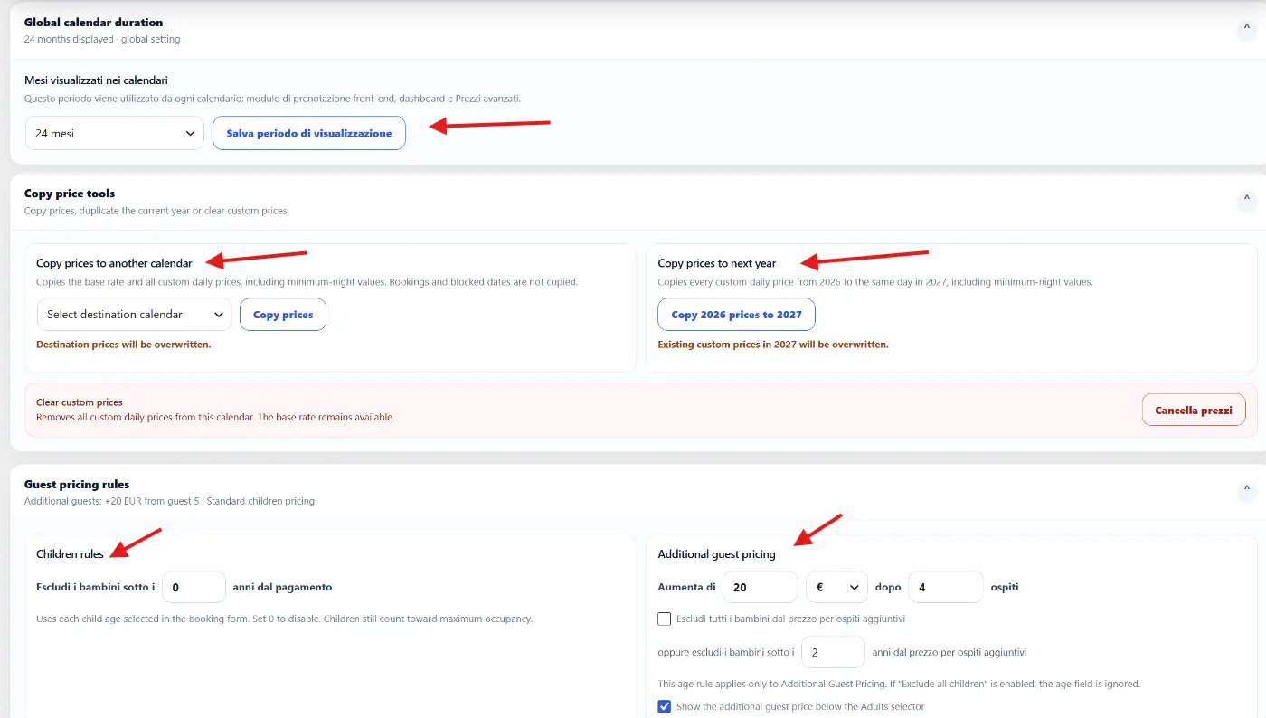Click the Copy price tools heading

(x=70, y=194)
